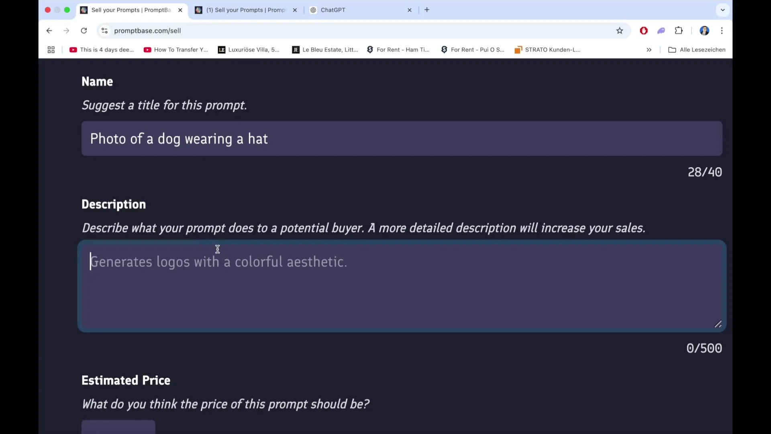Viewport: 771px width, 434px height.
Task: Close the ChatGPT tab
Action: click(410, 10)
